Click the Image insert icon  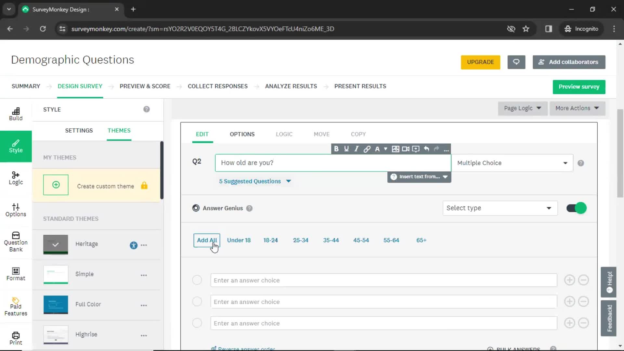(396, 149)
